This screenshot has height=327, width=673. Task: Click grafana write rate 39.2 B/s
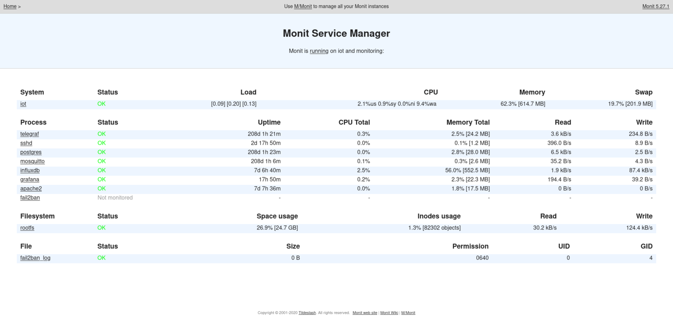pyautogui.click(x=642, y=179)
